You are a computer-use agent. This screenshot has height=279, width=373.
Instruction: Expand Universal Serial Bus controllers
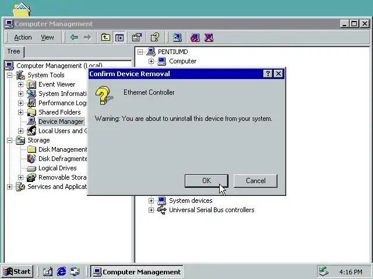click(151, 210)
